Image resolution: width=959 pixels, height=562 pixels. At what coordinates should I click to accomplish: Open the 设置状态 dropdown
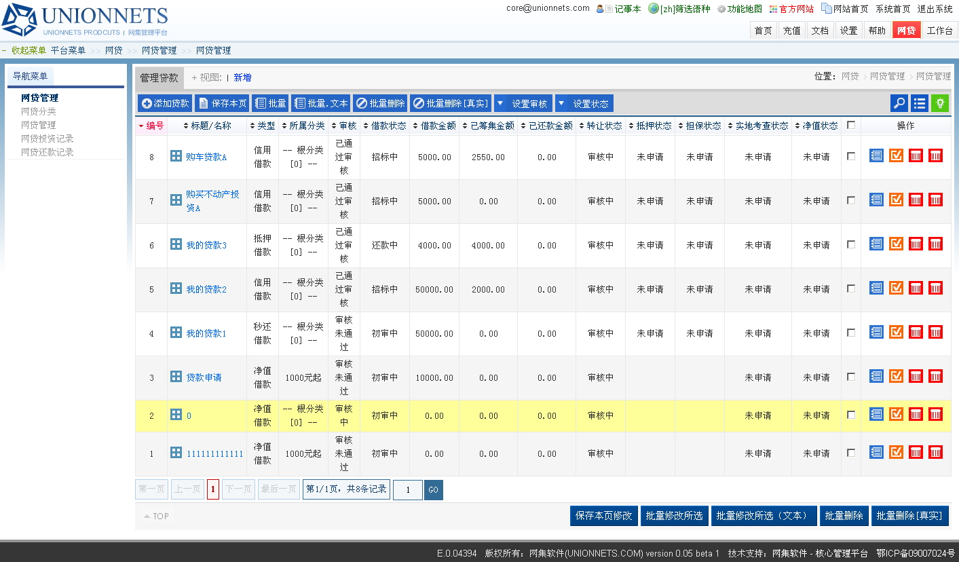(584, 103)
